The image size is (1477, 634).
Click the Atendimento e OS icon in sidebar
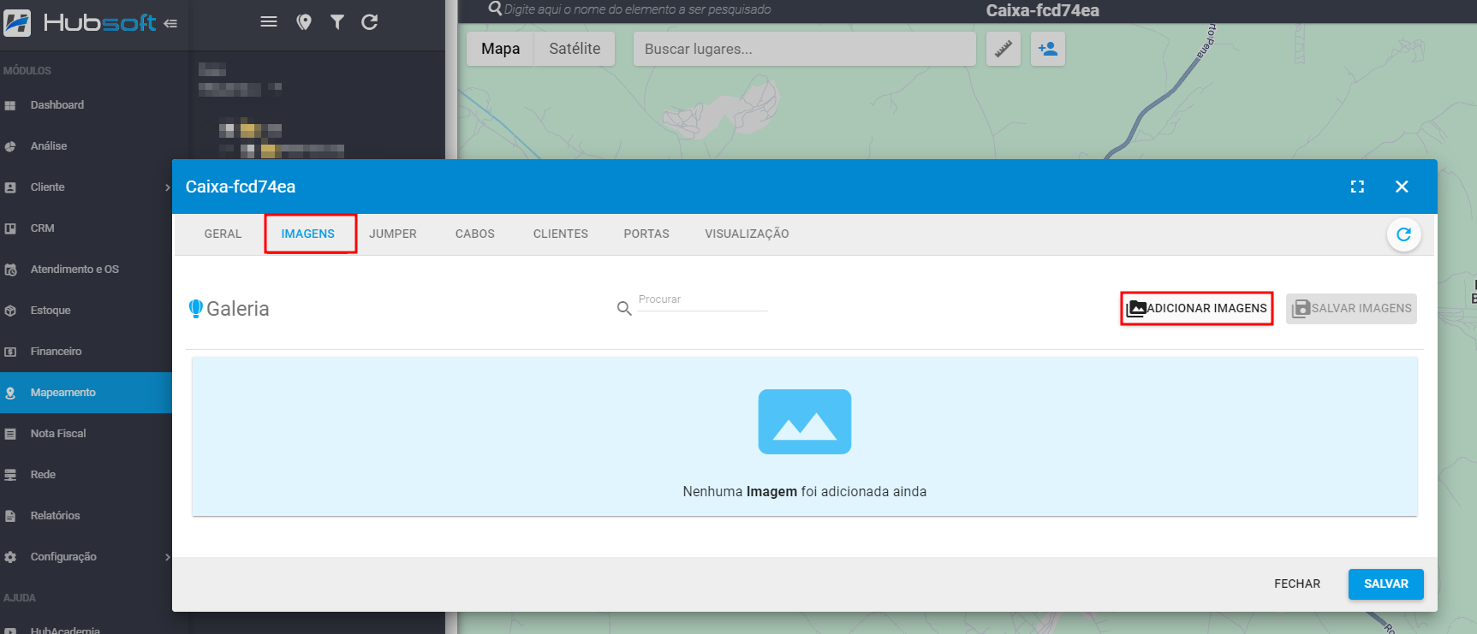(x=10, y=270)
